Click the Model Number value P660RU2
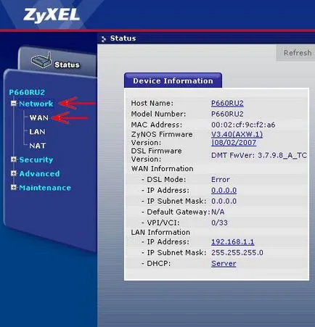315x327 pixels. pos(227,114)
